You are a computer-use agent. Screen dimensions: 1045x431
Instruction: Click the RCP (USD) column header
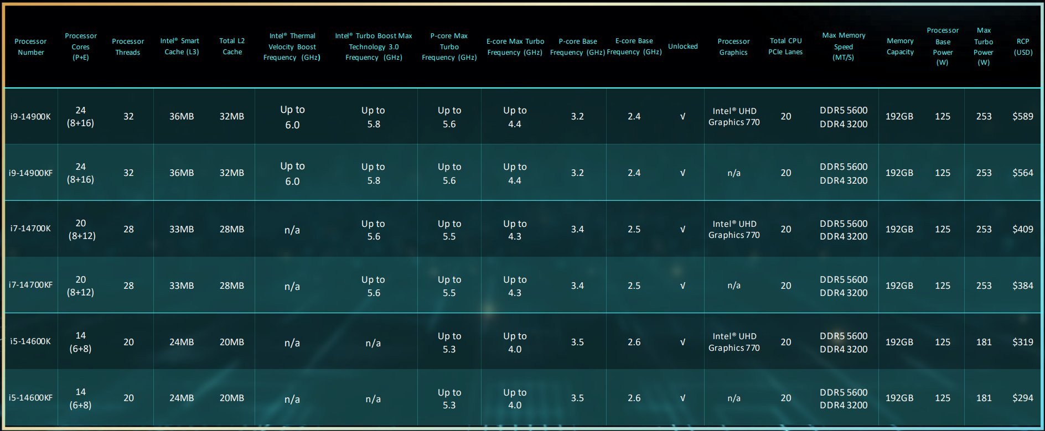click(1022, 46)
